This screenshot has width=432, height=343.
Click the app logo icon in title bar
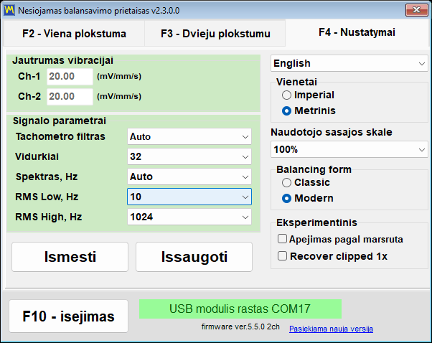pos(9,10)
